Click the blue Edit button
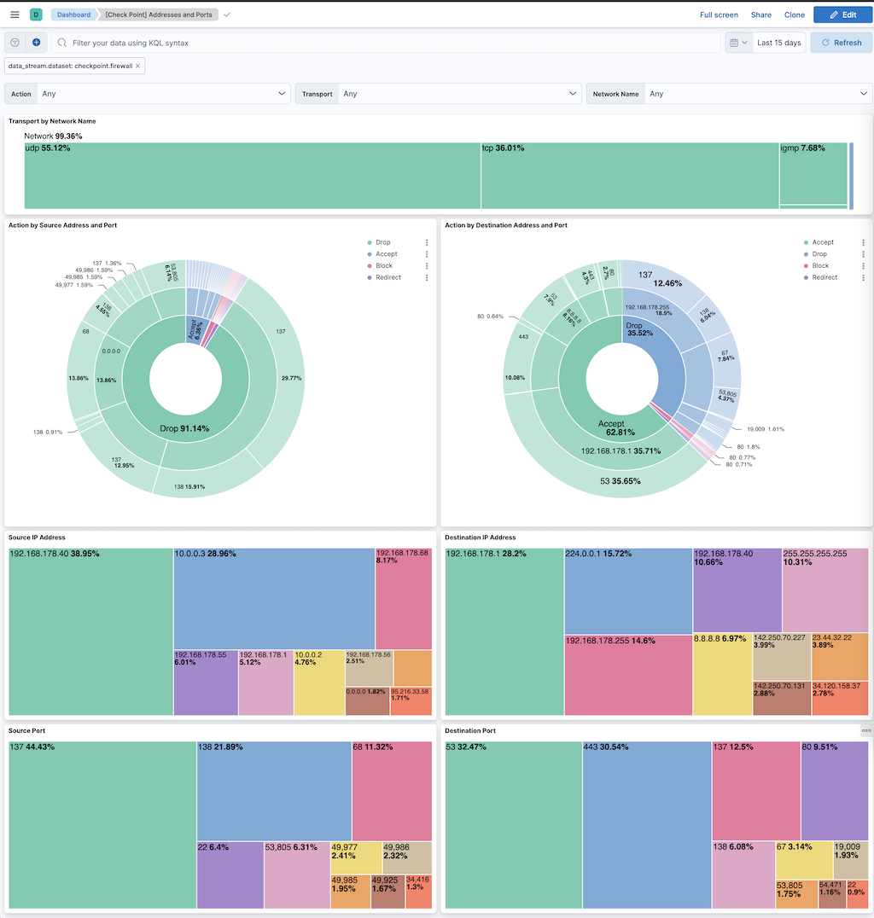Image resolution: width=874 pixels, height=918 pixels. [842, 15]
